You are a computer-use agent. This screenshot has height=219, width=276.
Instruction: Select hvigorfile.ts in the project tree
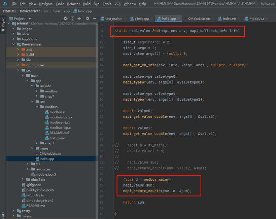coord(33,195)
